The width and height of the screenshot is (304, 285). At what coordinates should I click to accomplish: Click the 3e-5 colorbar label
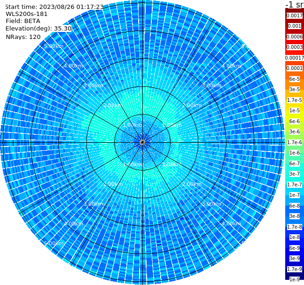click(295, 89)
